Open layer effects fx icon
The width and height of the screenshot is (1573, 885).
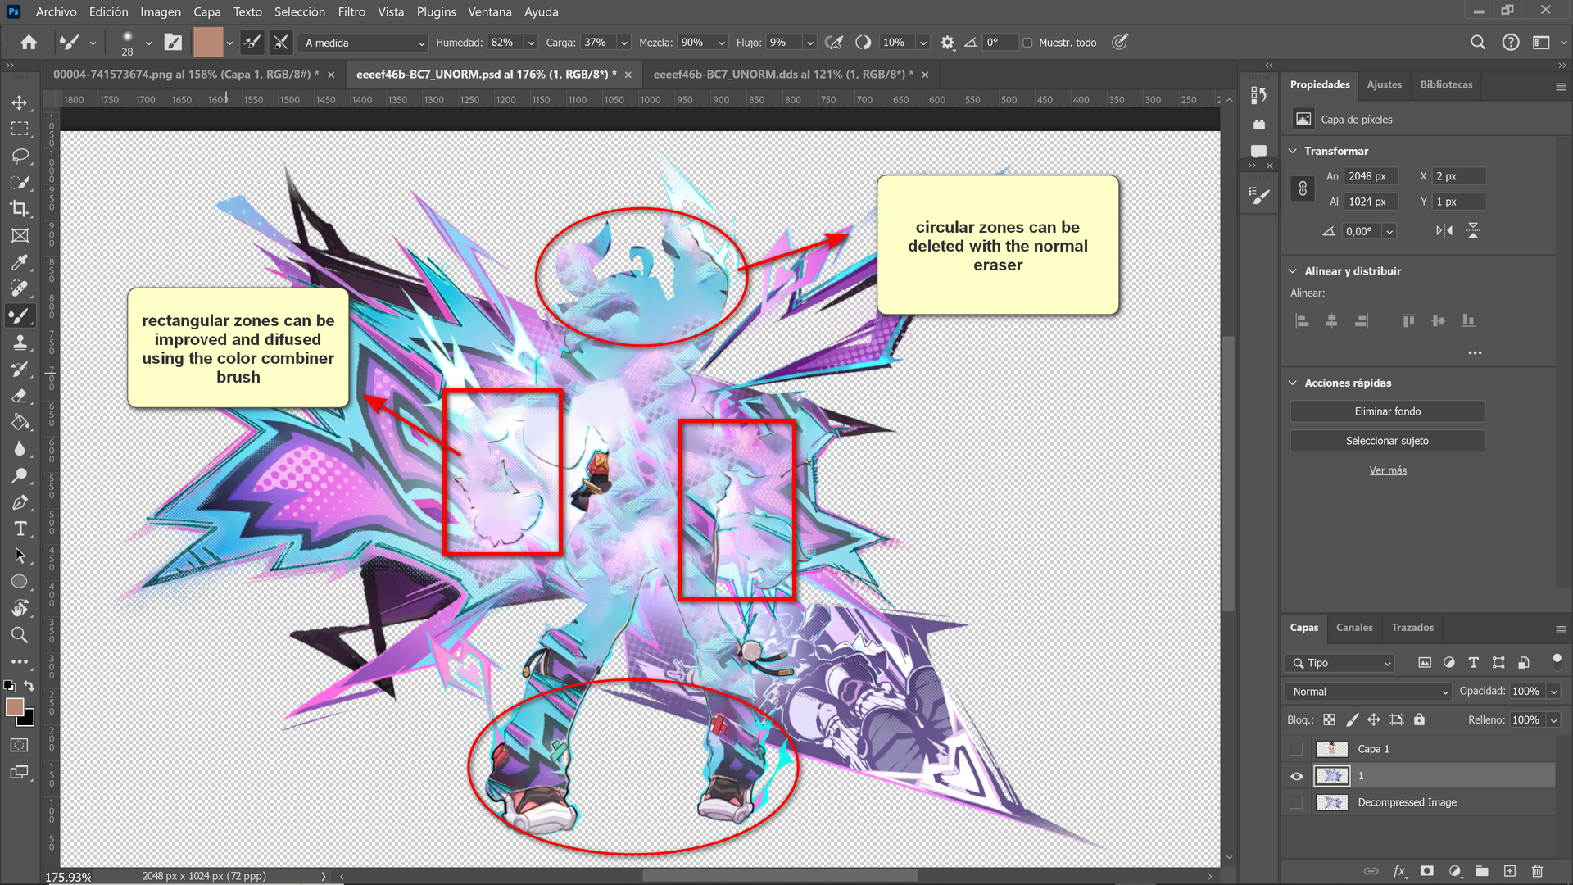[x=1400, y=871]
